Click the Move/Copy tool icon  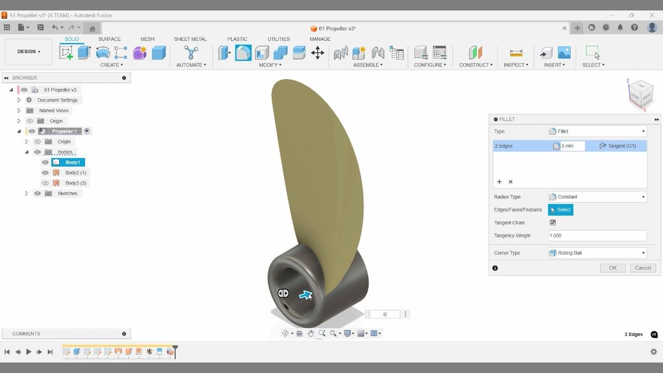click(318, 51)
